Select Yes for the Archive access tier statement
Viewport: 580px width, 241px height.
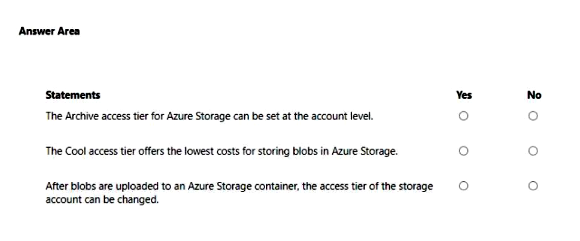pos(464,116)
